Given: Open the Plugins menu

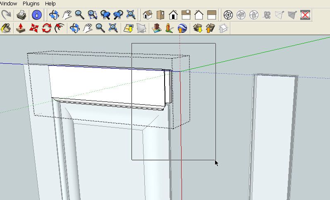Looking at the screenshot, I should click(x=31, y=3).
